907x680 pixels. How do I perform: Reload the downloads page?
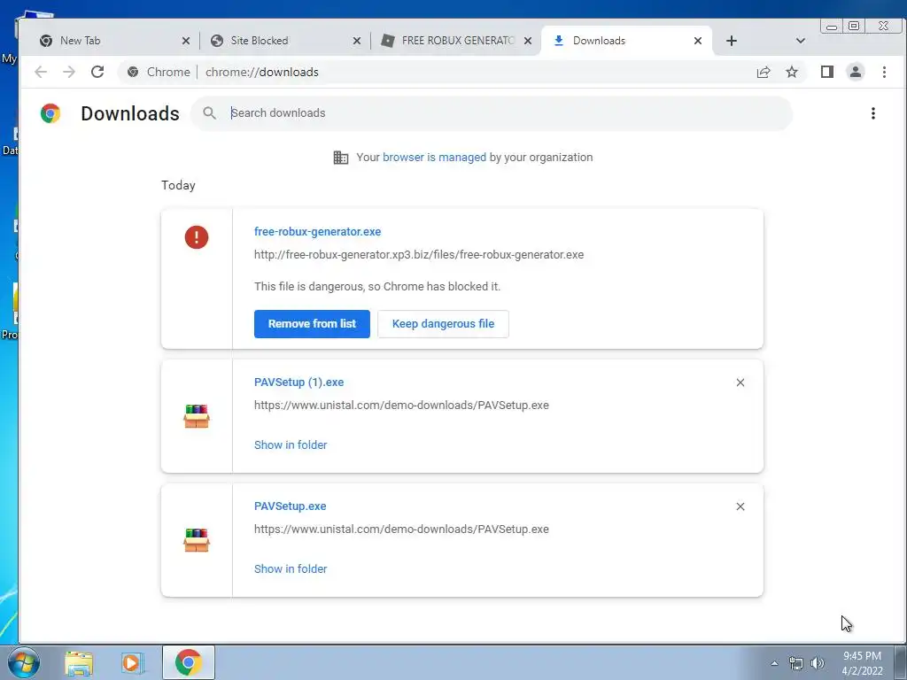pos(97,72)
